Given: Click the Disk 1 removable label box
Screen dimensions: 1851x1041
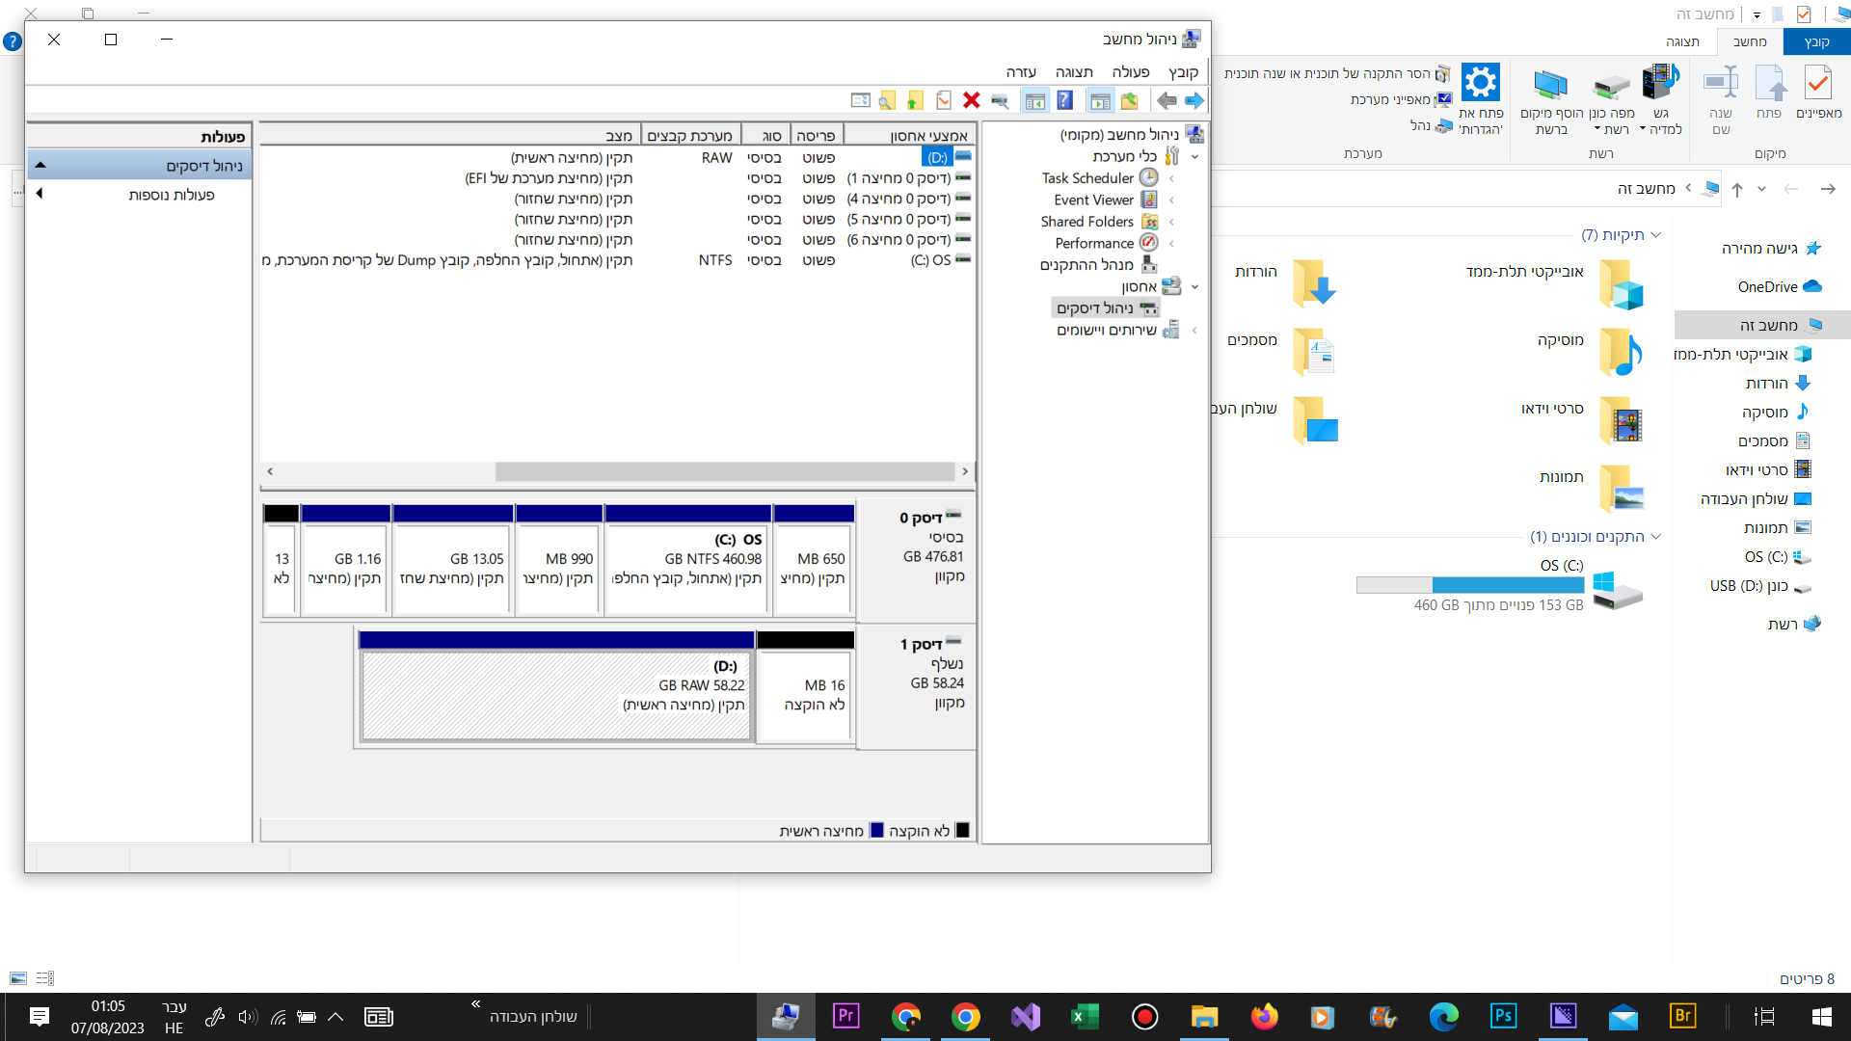Looking at the screenshot, I should point(917,686).
